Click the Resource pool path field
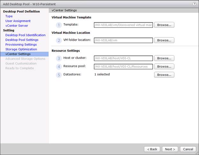This screenshot has width=199, height=155. pyautogui.click(x=123, y=67)
